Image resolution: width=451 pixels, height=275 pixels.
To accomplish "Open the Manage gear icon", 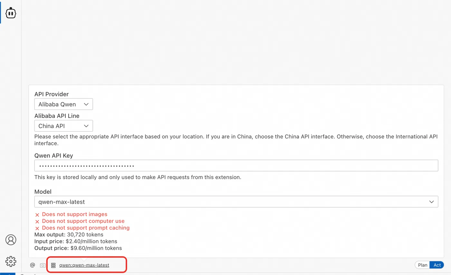I will coord(11,261).
